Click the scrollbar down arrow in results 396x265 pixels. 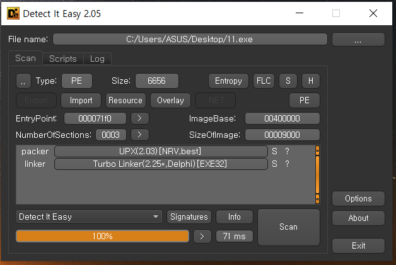tap(317, 199)
